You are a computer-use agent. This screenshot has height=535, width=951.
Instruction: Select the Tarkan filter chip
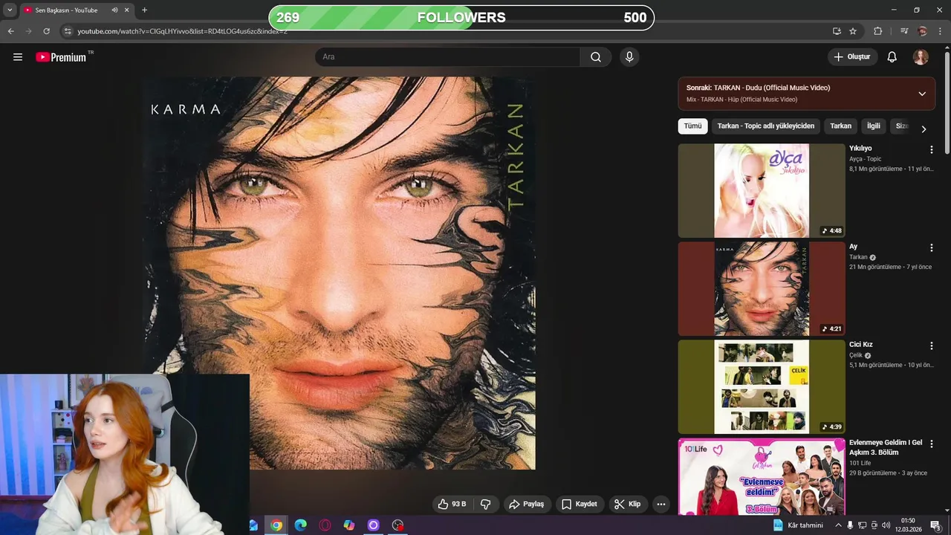click(x=840, y=126)
